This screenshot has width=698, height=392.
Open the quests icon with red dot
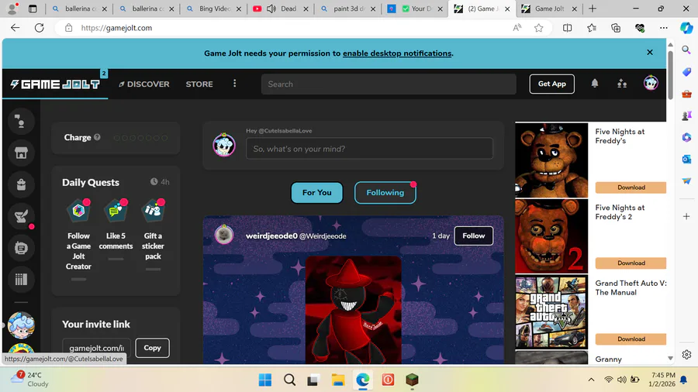(21, 216)
